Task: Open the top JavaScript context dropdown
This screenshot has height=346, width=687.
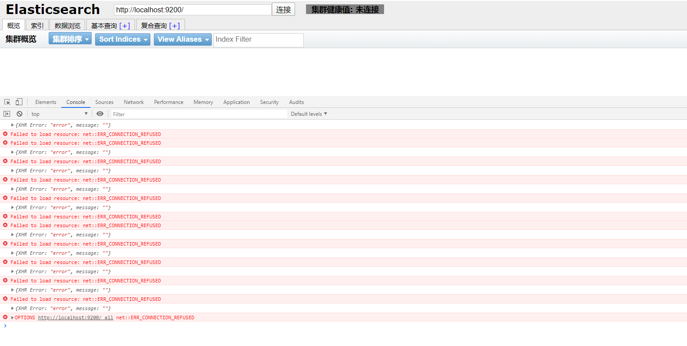Action: point(60,114)
